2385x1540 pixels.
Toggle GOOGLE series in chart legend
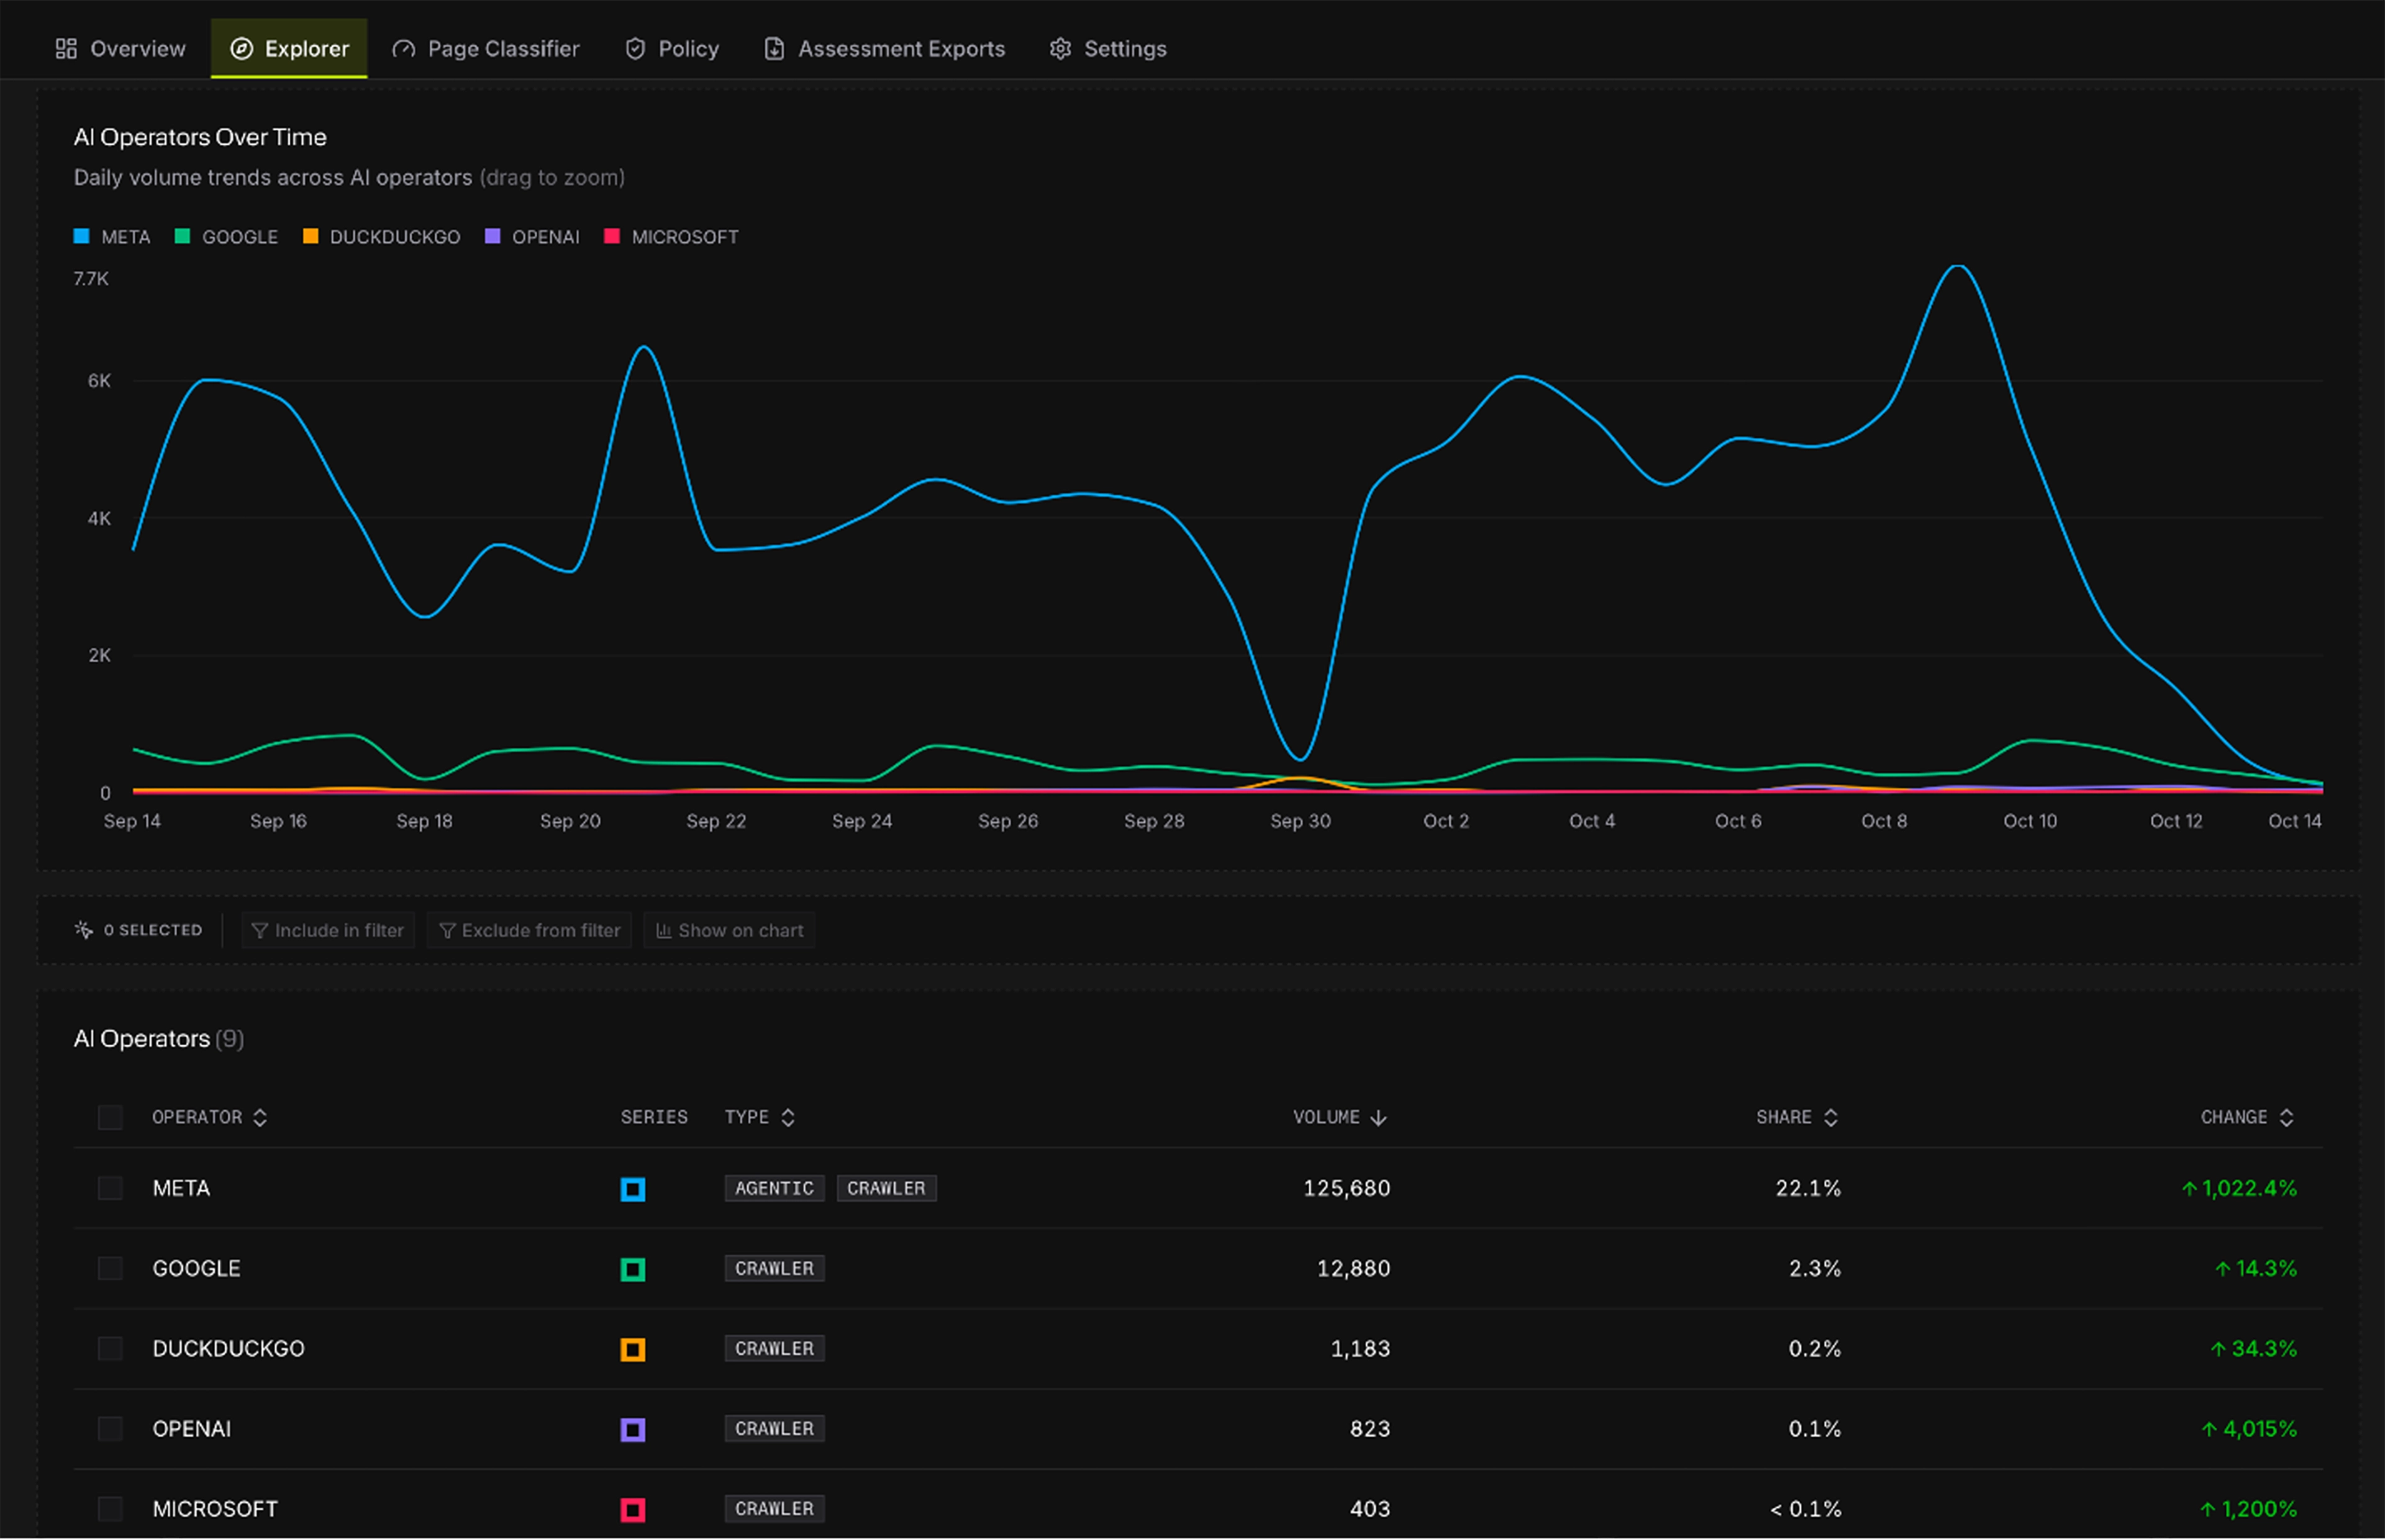click(x=227, y=237)
